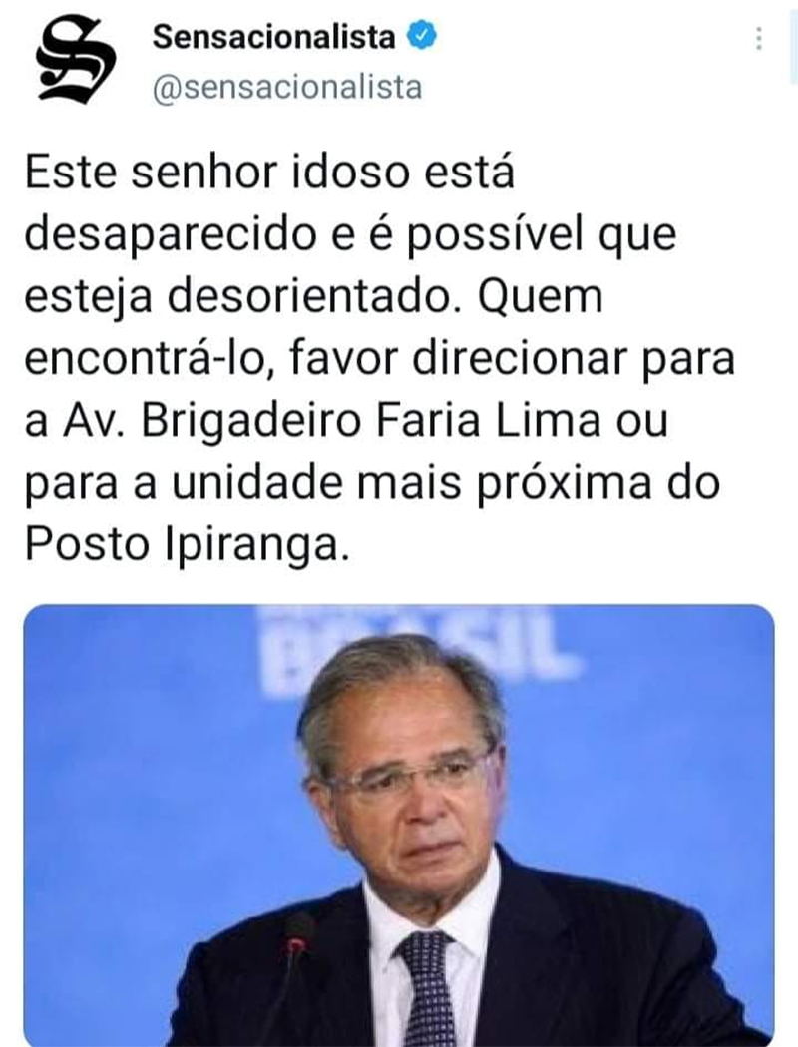Tap 'encontrá-lo' in the tweet text
The image size is (798, 1047).
(x=143, y=359)
